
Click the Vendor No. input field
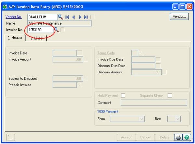click(42, 17)
